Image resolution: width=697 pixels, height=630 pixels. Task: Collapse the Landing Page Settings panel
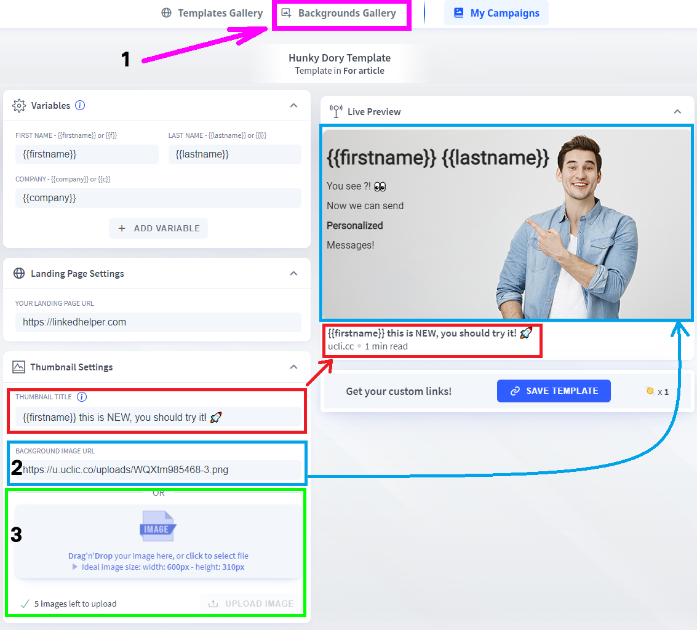coord(293,273)
